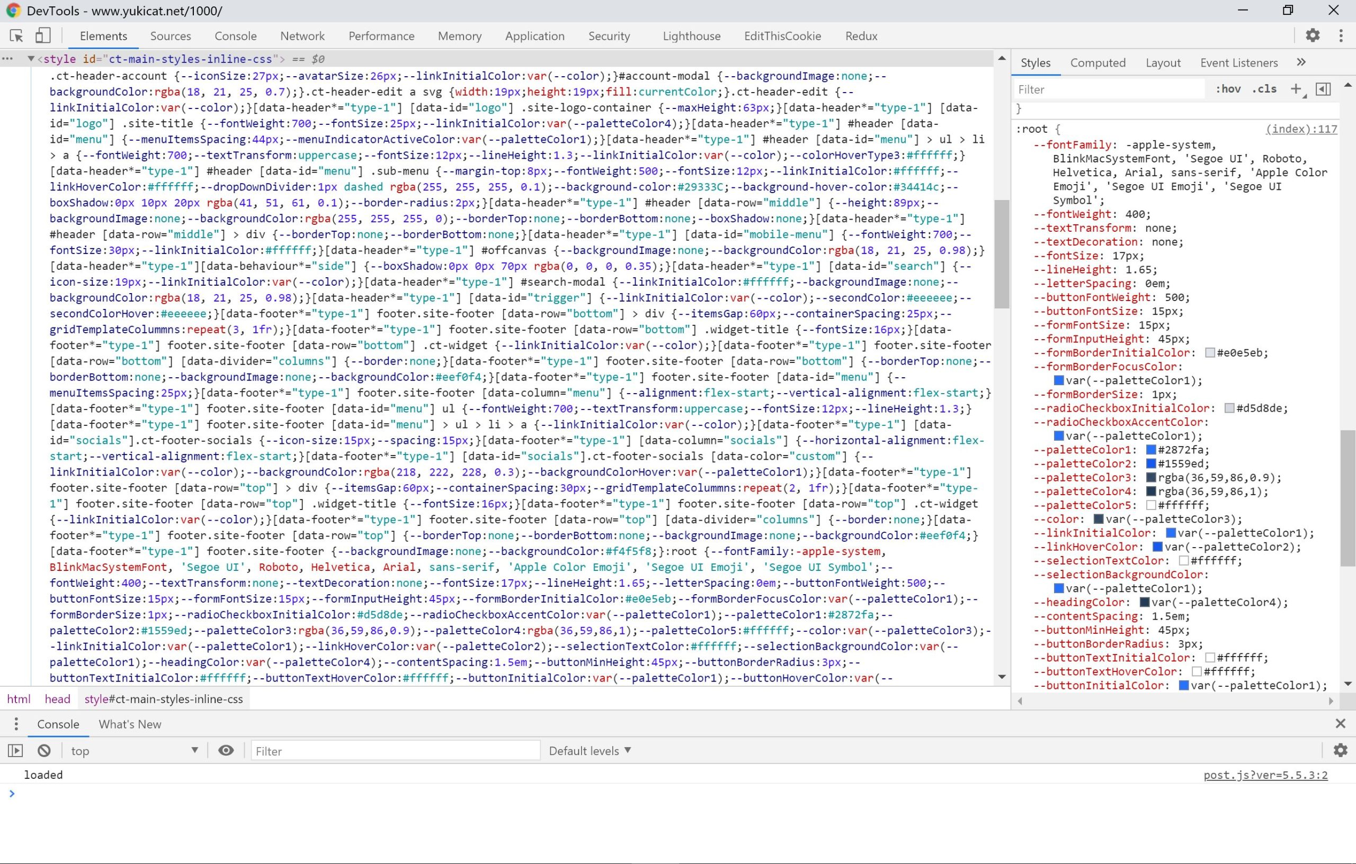Activate the inspect element picker icon

pyautogui.click(x=16, y=36)
